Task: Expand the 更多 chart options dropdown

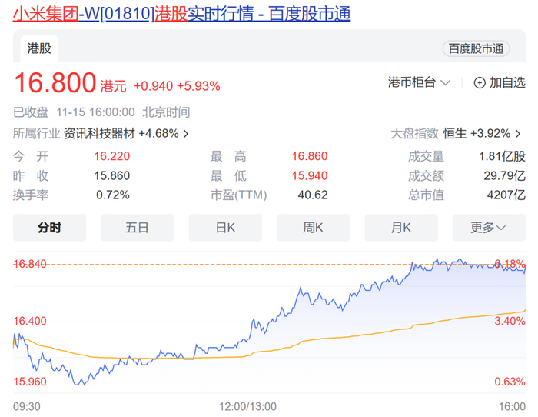Action: point(489,228)
